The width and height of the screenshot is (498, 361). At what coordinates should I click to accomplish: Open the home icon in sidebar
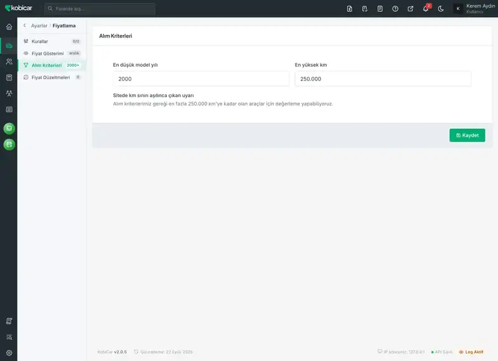[9, 27]
